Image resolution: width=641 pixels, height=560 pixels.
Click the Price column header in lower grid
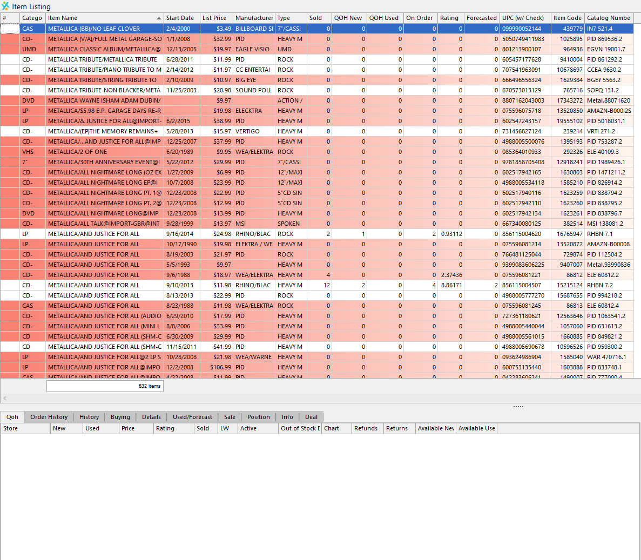[x=136, y=428]
